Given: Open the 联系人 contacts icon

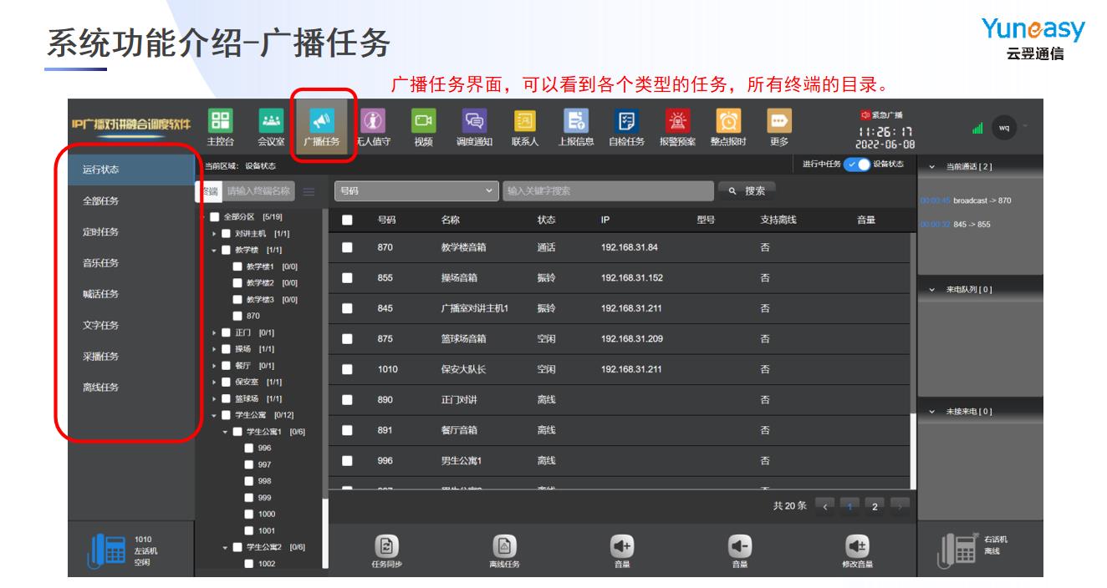Looking at the screenshot, I should pyautogui.click(x=524, y=123).
